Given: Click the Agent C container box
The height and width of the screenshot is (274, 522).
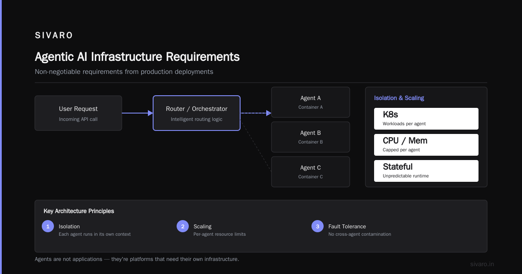Looking at the screenshot, I should (311, 172).
